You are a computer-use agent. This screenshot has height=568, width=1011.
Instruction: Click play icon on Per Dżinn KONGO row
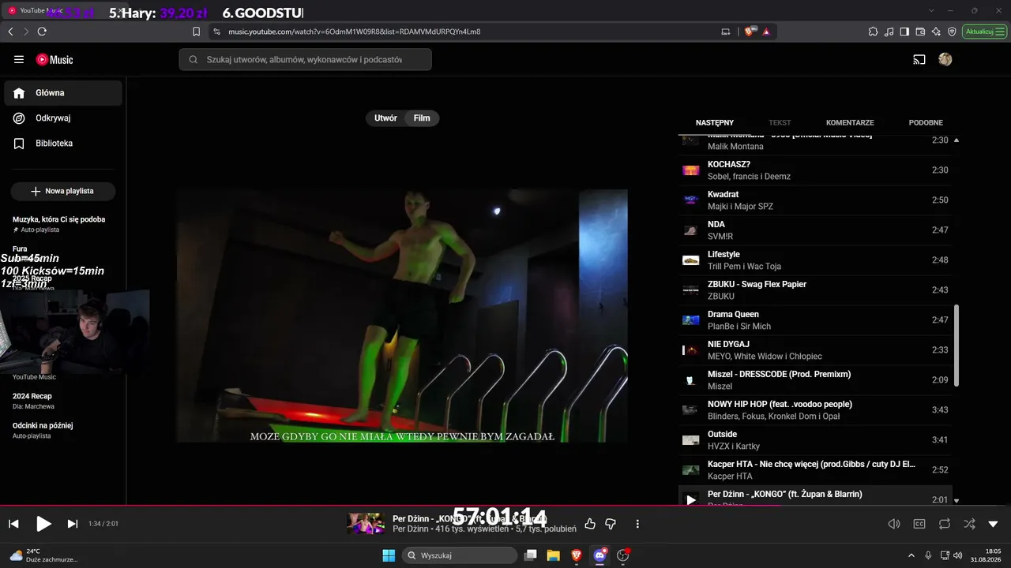pos(691,499)
